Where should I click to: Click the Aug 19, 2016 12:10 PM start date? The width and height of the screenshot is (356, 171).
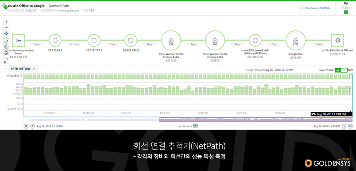[x=49, y=126]
